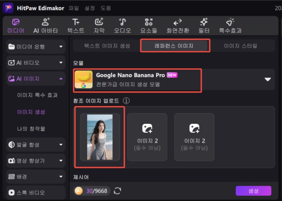Open the 스톡 비디오 section
Image resolution: width=282 pixels, height=201 pixels.
tap(36, 193)
